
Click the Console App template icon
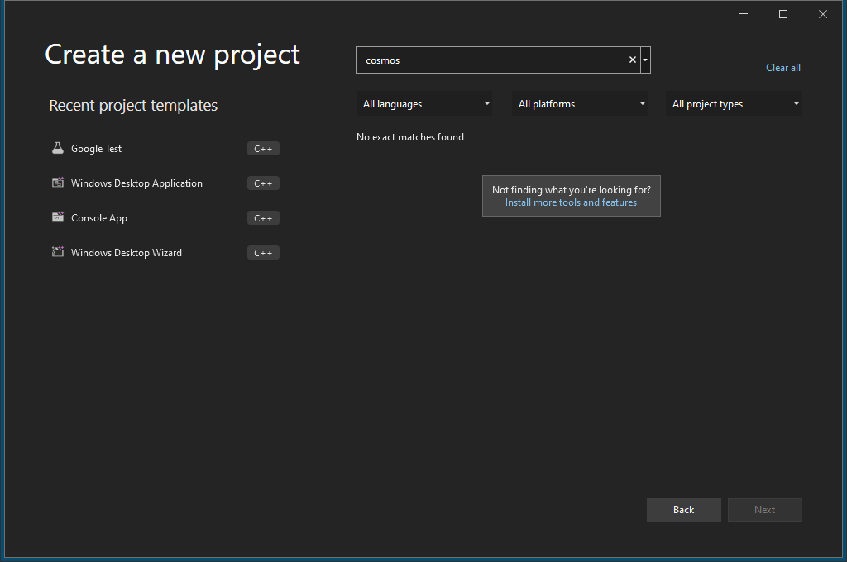click(58, 217)
